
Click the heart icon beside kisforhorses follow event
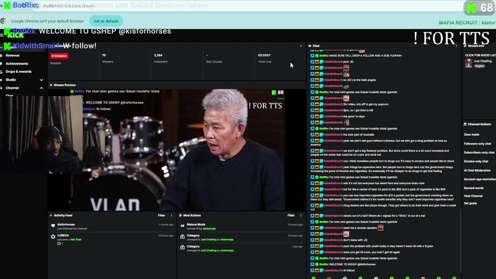point(53,226)
